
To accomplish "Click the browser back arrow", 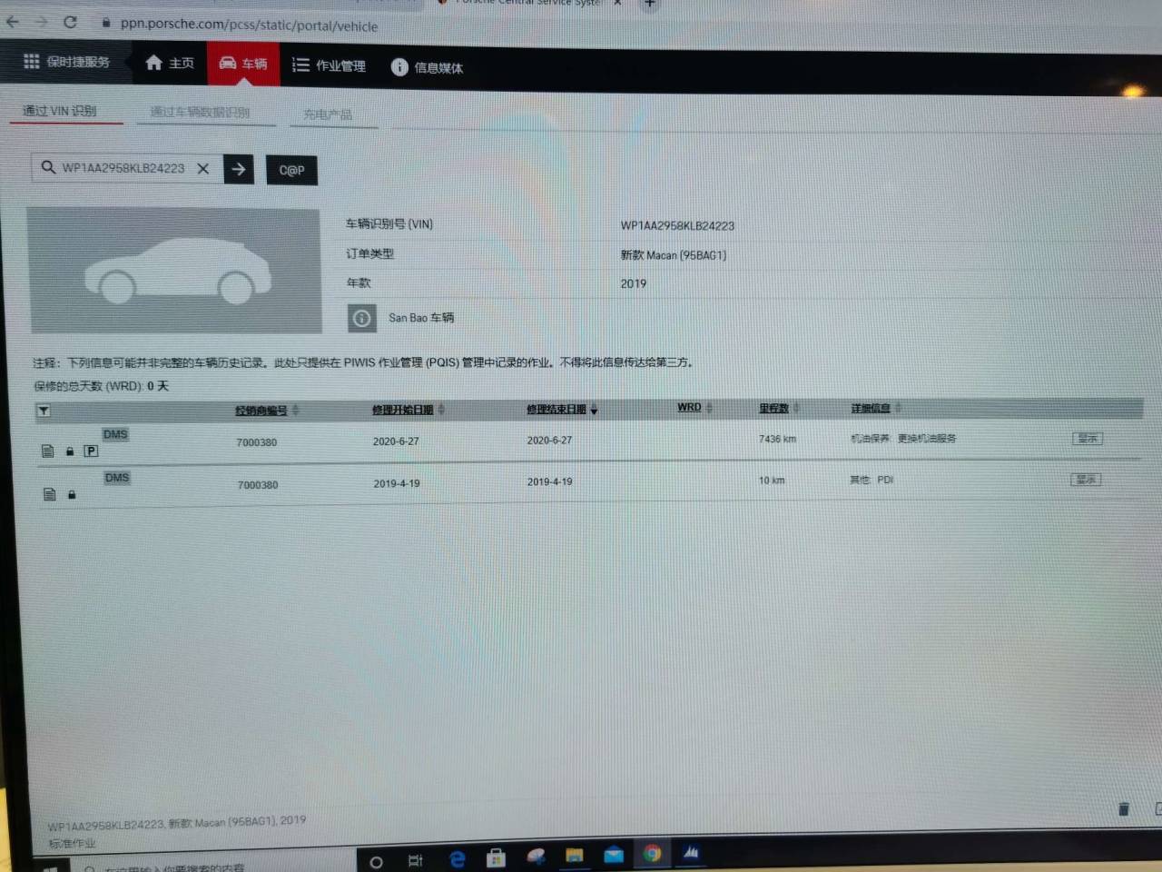I will coord(13,21).
